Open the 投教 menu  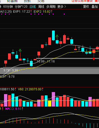pos(27,1)
